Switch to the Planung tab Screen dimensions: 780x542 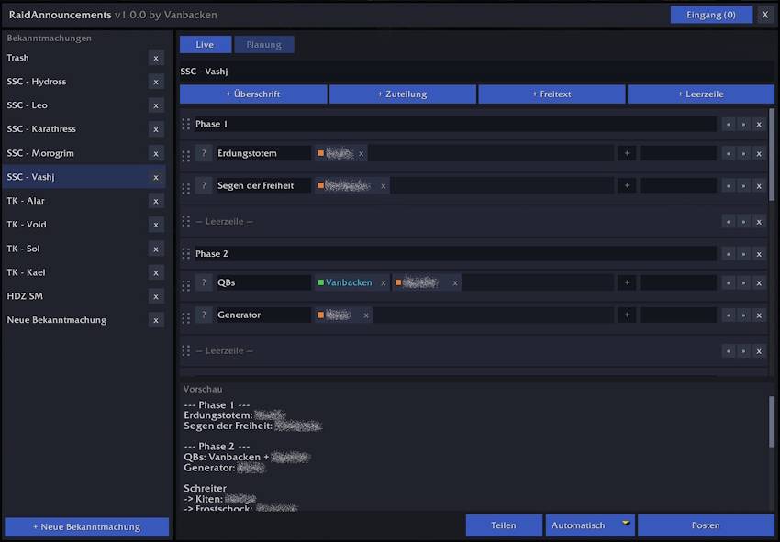coord(263,44)
